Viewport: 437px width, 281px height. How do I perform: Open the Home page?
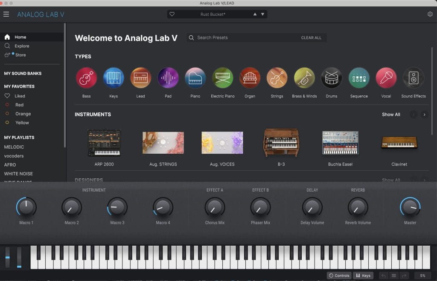[32, 37]
